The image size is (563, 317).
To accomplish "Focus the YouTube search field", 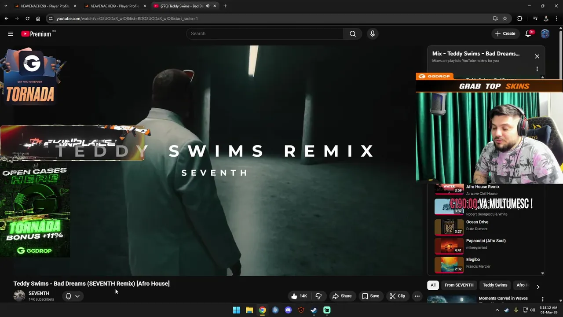I will (265, 33).
